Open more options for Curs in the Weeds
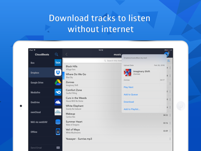 click(170, 99)
